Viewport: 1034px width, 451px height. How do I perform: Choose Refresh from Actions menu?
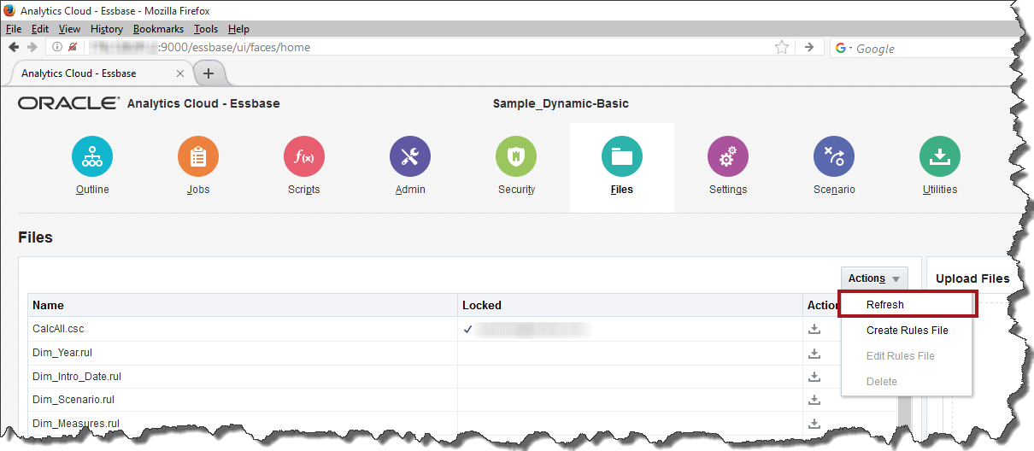[x=908, y=305]
